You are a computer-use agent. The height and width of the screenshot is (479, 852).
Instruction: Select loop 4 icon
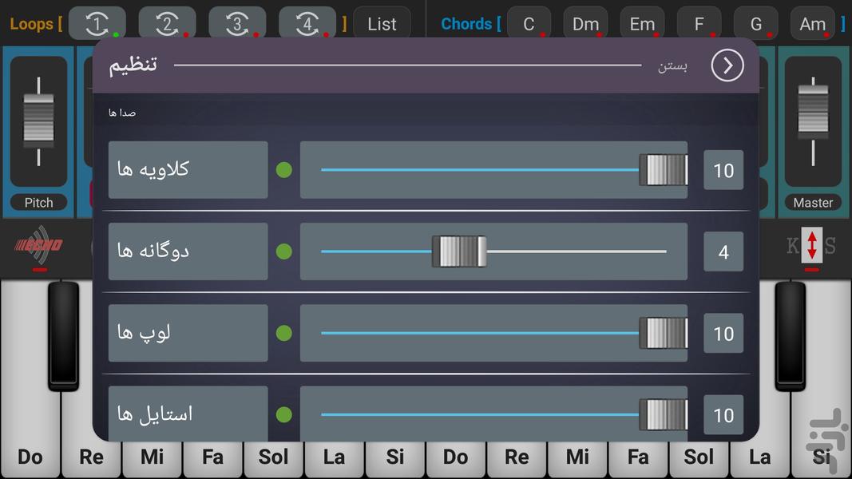[307, 24]
